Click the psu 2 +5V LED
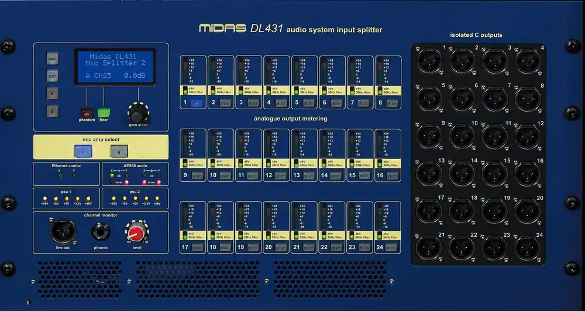Screen dimensions: 585x311 point(136,198)
